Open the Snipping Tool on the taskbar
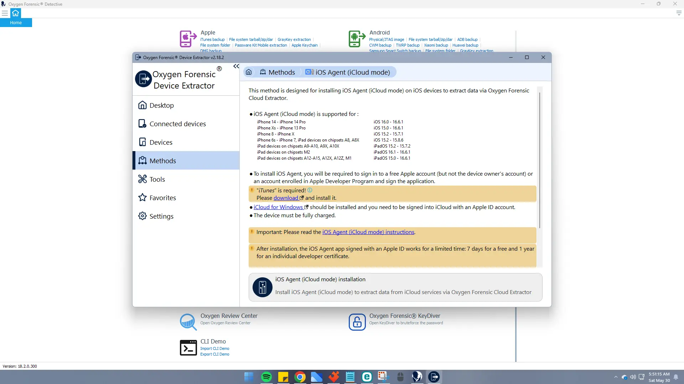 point(383,377)
